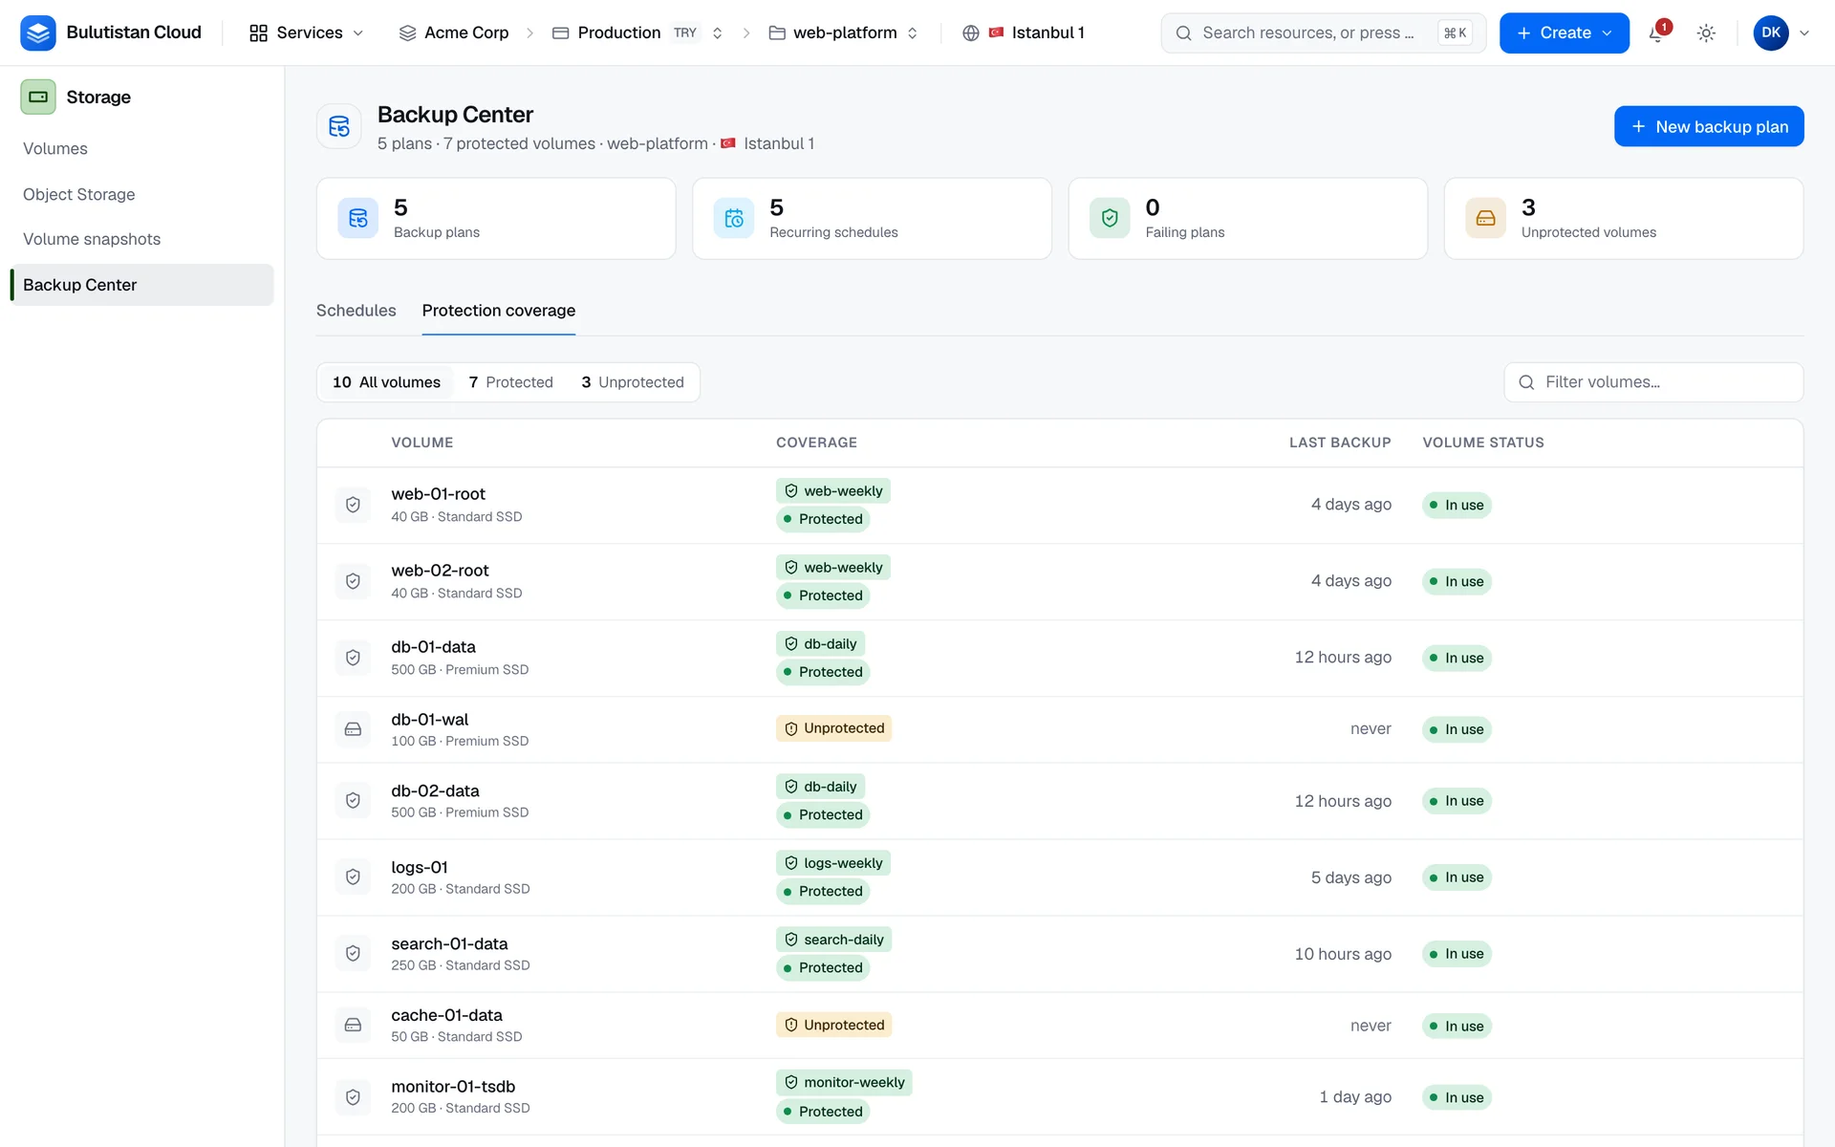
Task: Open the notifications bell icon
Action: point(1657,33)
